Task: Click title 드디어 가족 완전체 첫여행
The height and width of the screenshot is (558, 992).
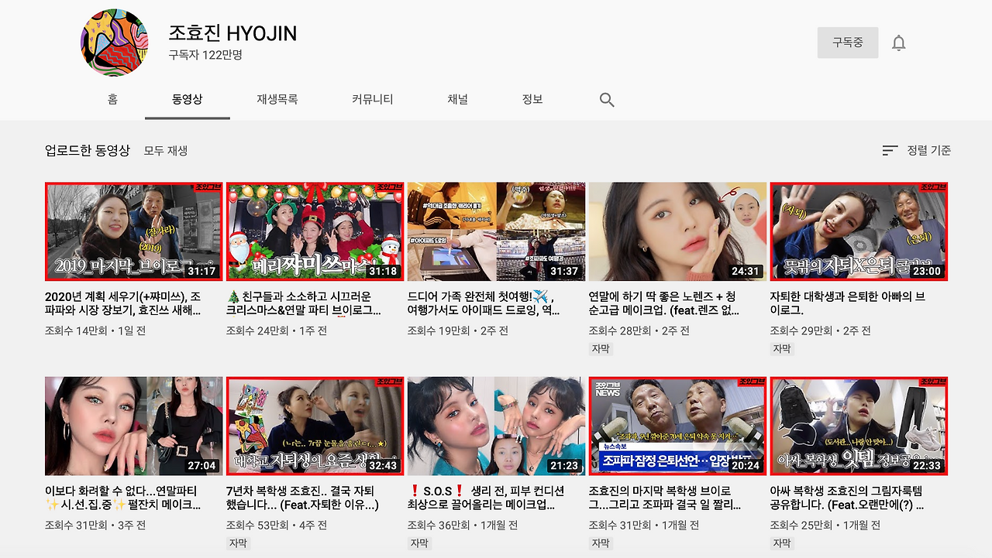Action: point(482,303)
